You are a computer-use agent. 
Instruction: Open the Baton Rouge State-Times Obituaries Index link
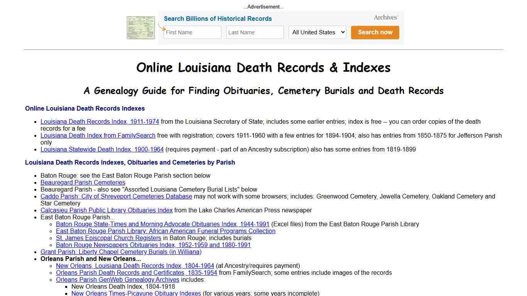[x=162, y=224]
